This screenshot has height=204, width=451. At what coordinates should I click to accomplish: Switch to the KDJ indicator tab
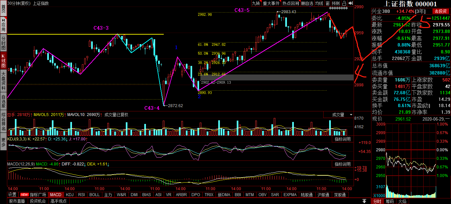click(x=70, y=195)
